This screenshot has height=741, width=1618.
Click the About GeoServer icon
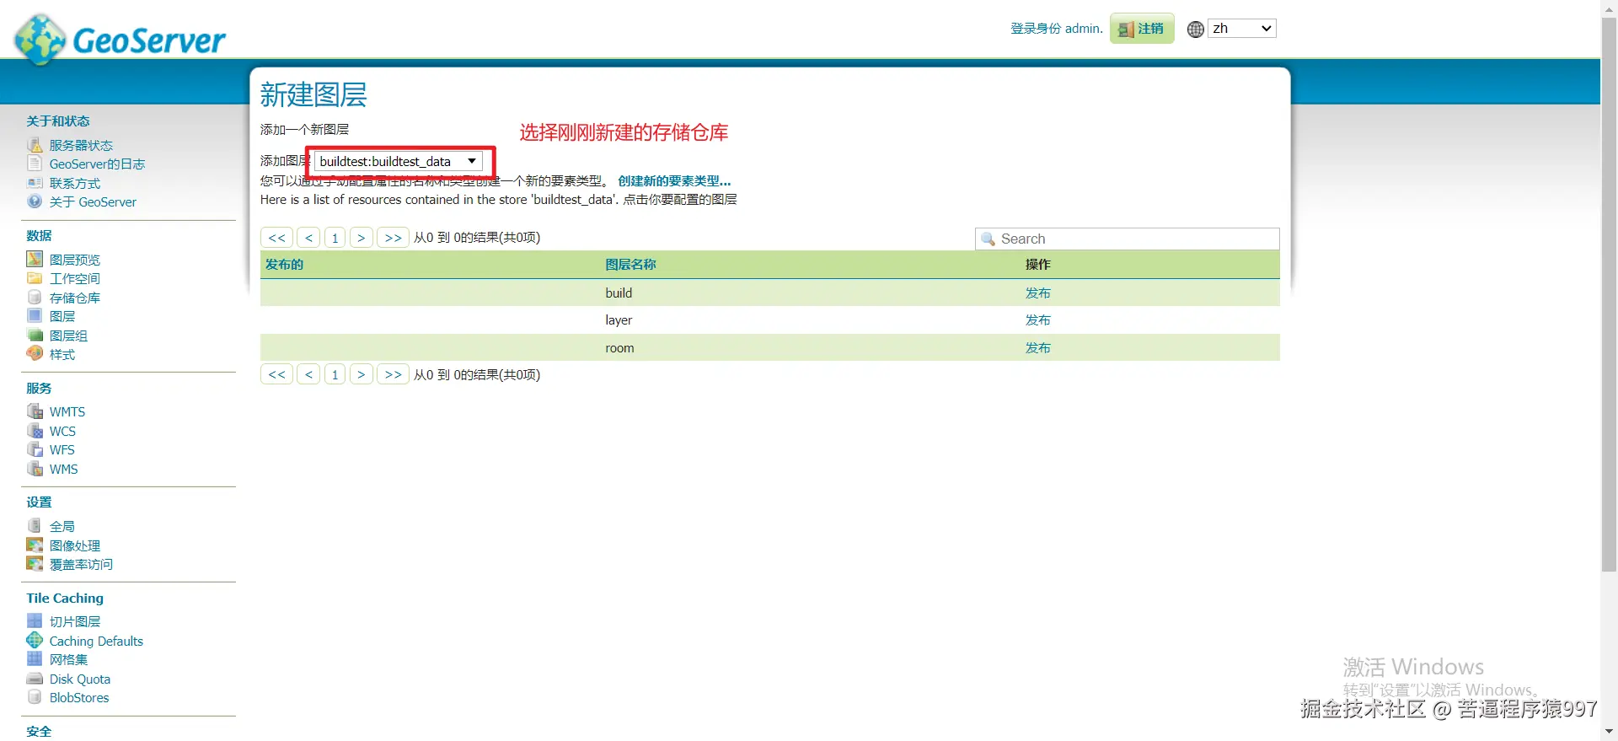click(35, 201)
